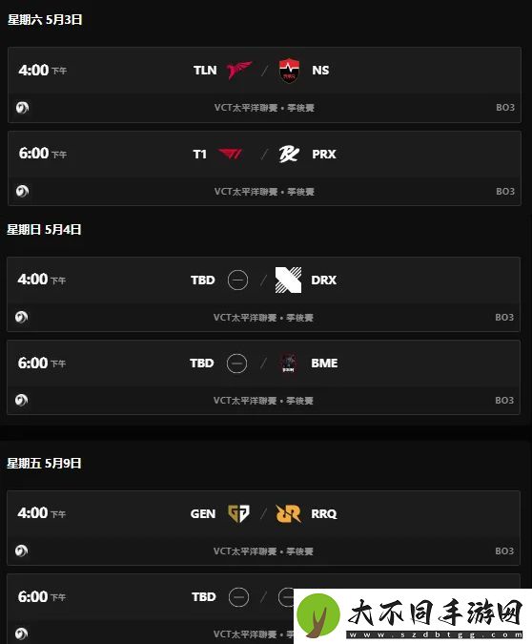The width and height of the screenshot is (532, 644).
Task: Click the 大不同手游网 watermark logo
Action: pos(413,616)
